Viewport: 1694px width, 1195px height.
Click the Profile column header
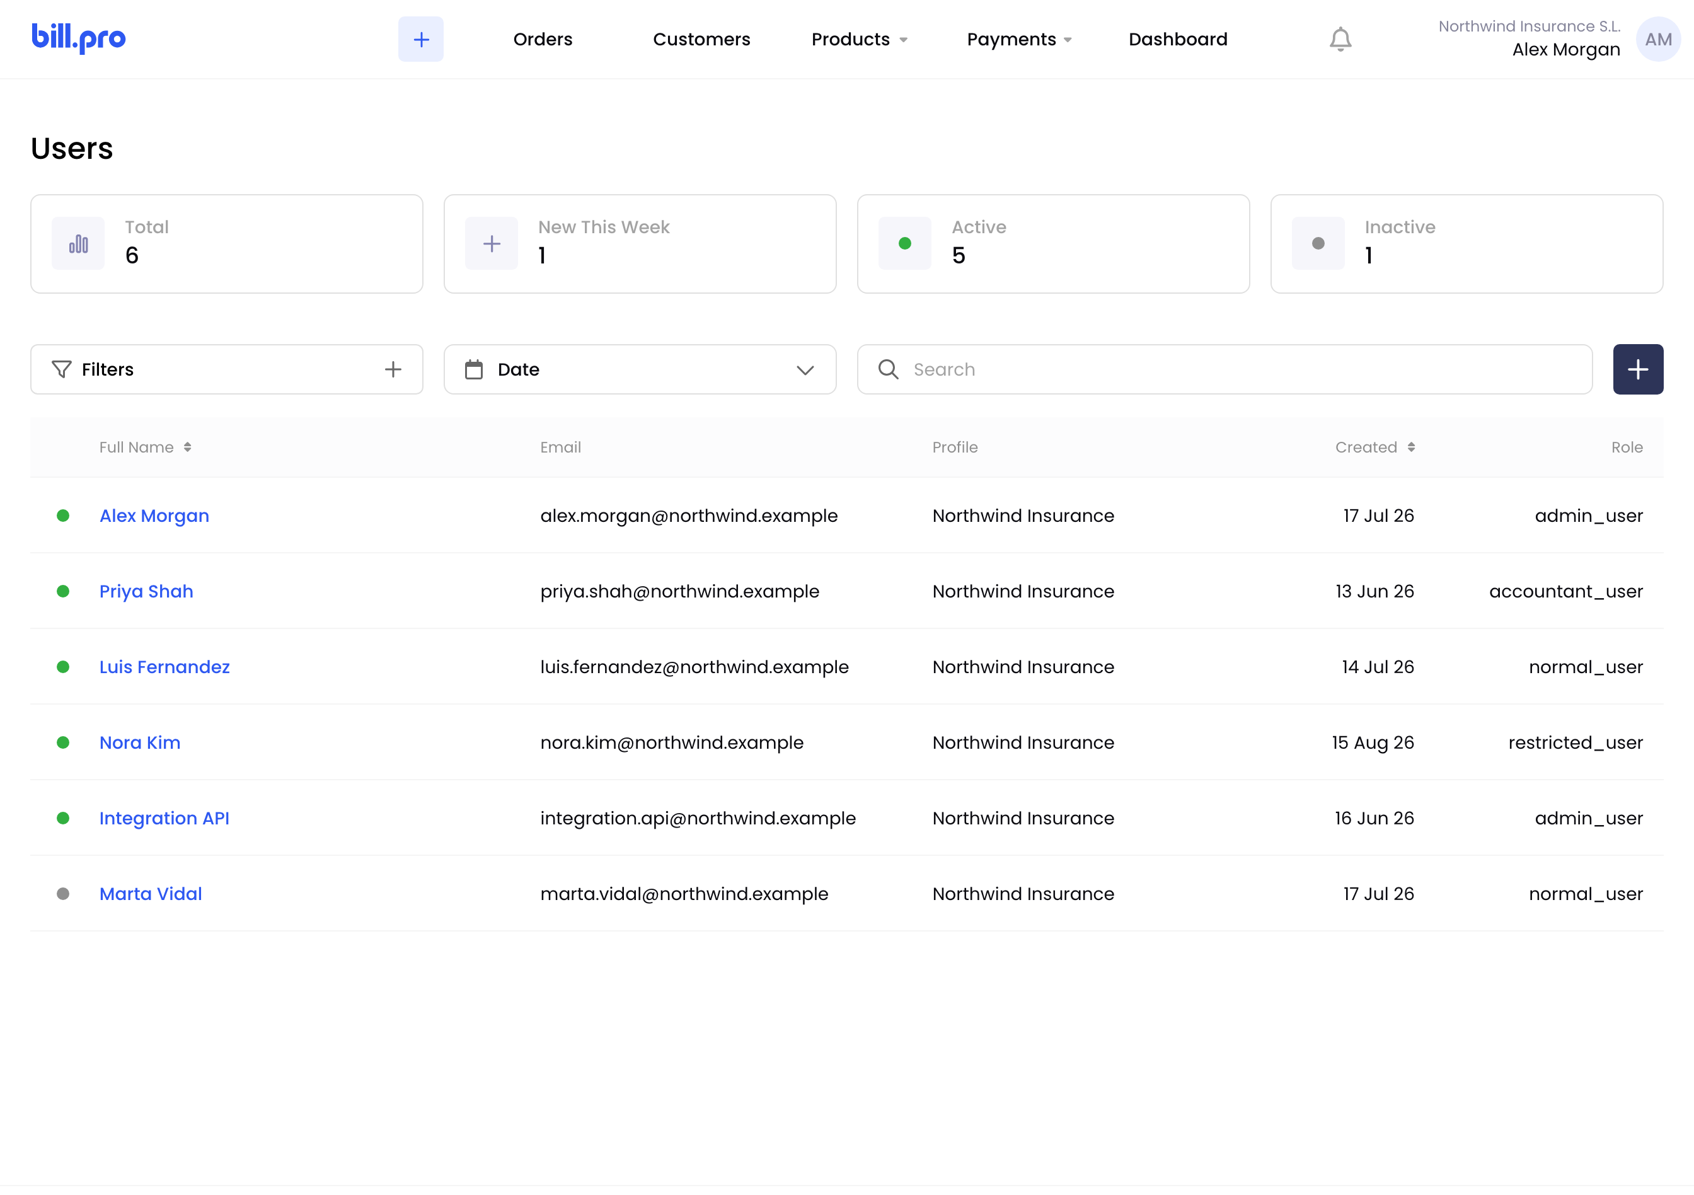pos(955,447)
